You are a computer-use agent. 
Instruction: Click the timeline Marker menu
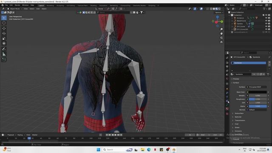tap(35, 135)
